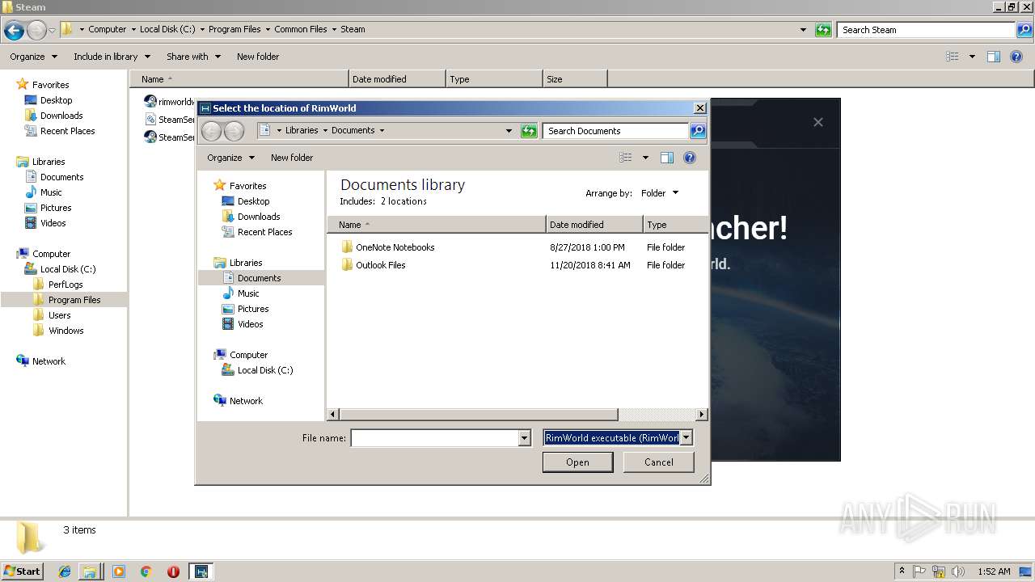This screenshot has height=582, width=1035.
Task: Open view options dropdown arrow in dialog
Action: point(645,158)
